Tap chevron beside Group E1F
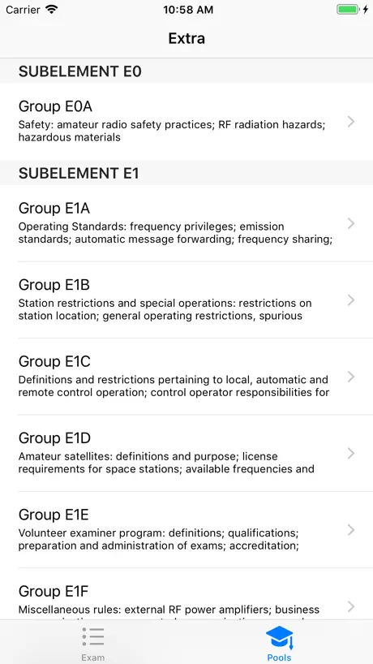Screen dimensions: 373x664 (x=351, y=606)
